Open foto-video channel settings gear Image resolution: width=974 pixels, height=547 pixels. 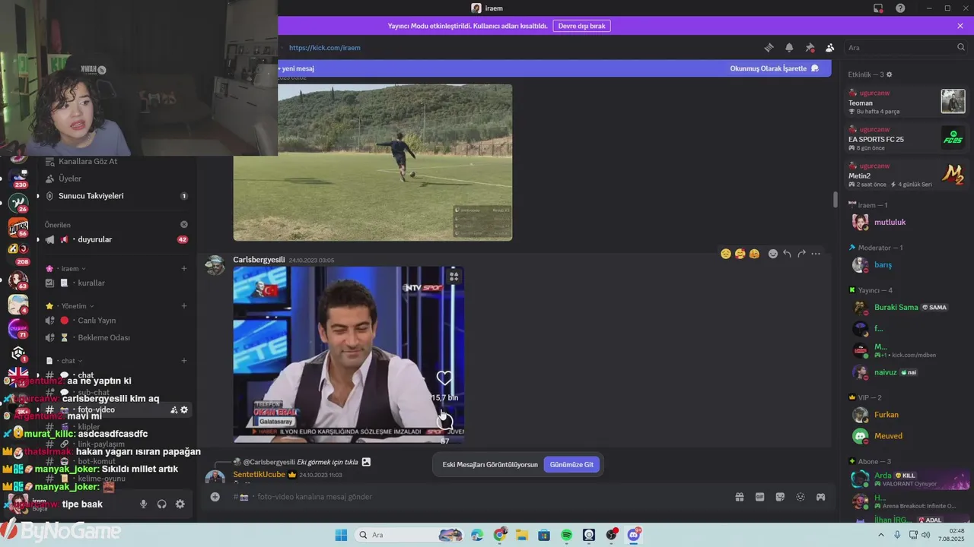pyautogui.click(x=183, y=410)
